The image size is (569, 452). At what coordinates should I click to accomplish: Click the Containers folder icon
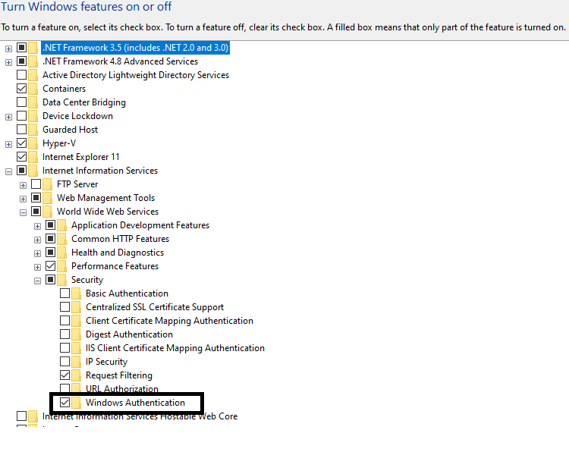(33, 89)
